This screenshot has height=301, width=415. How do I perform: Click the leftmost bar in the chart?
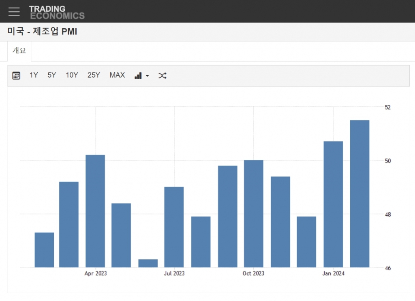[x=44, y=250]
